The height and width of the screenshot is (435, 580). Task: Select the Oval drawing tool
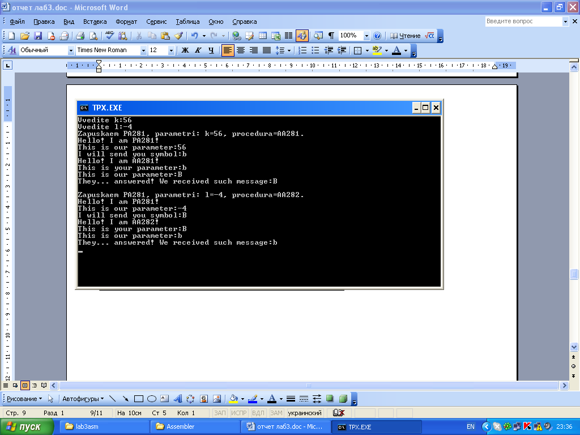click(x=152, y=399)
